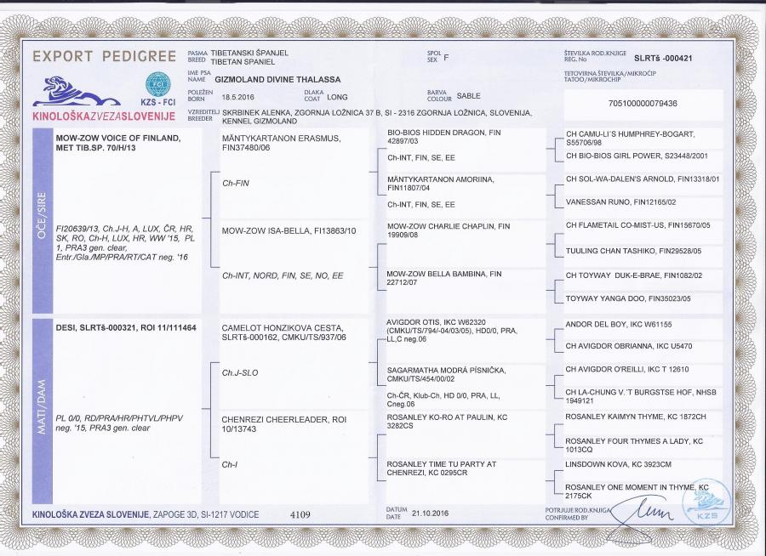Click the birth date 18.5.2016
766x556 pixels.
pos(238,97)
